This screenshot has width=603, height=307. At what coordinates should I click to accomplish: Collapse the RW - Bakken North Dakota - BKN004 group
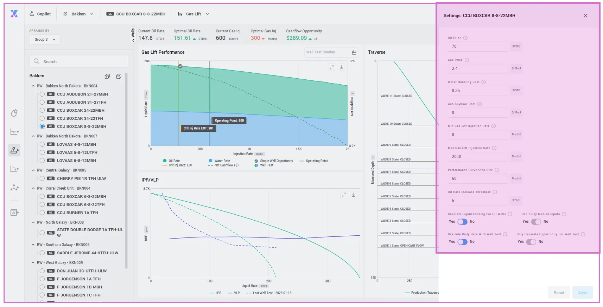point(33,86)
